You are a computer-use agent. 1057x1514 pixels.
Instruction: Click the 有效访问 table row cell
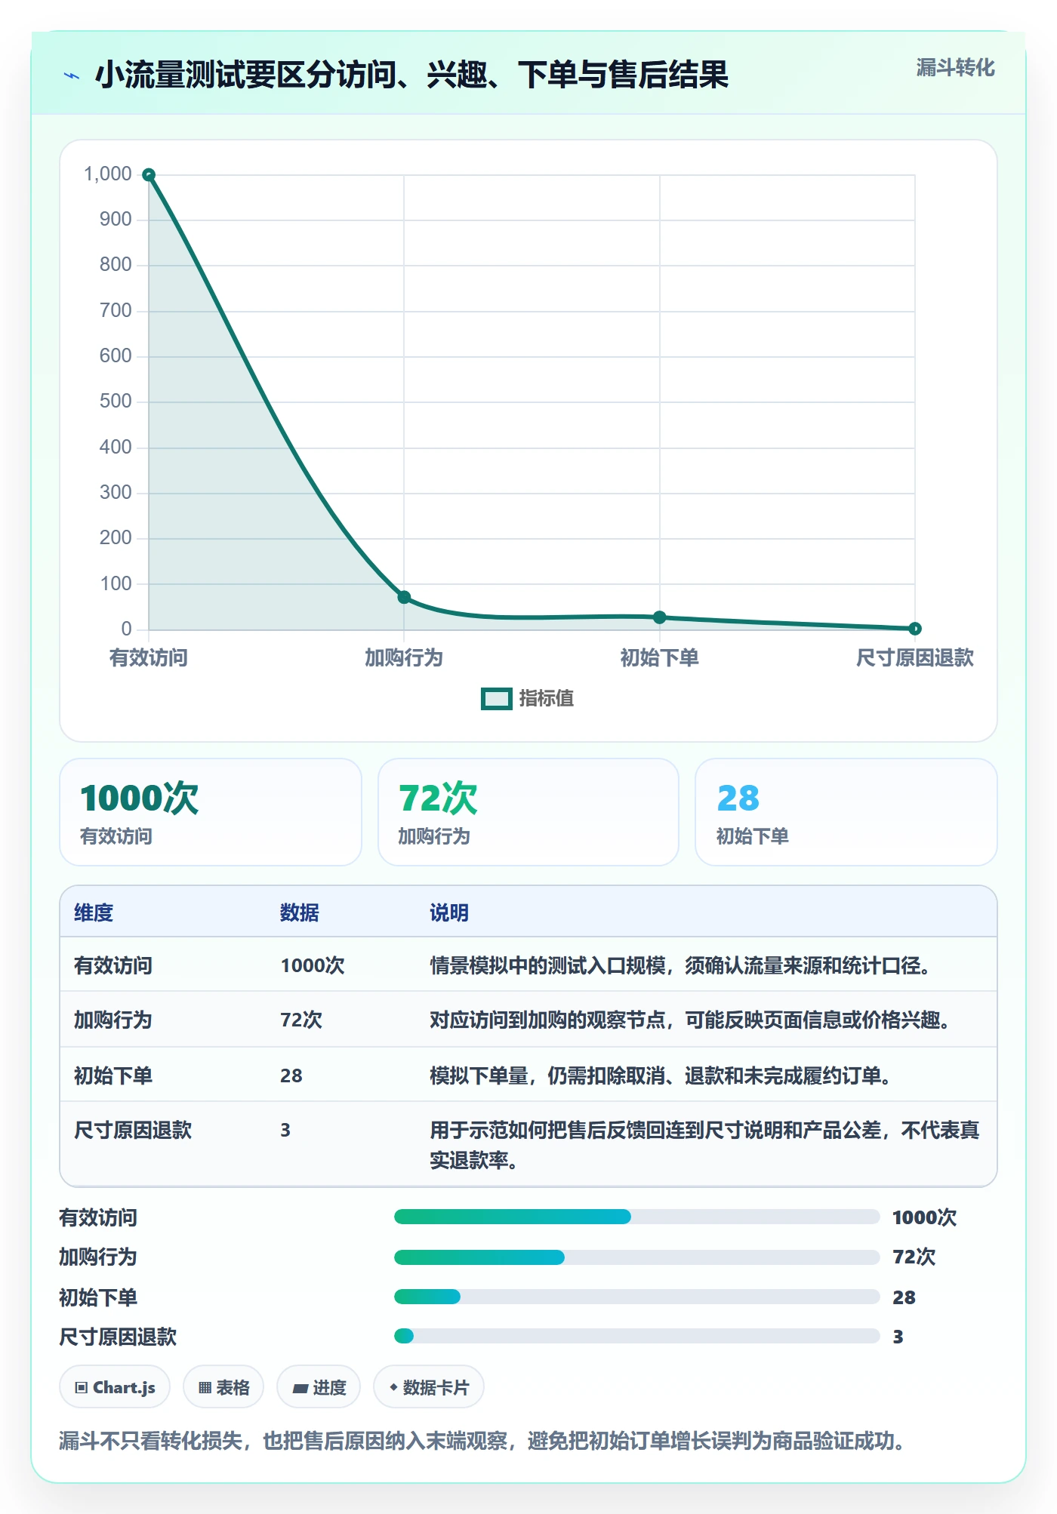coord(113,965)
